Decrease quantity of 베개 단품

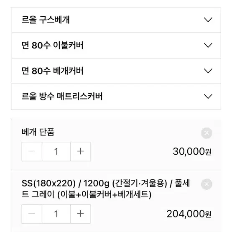click(x=32, y=151)
